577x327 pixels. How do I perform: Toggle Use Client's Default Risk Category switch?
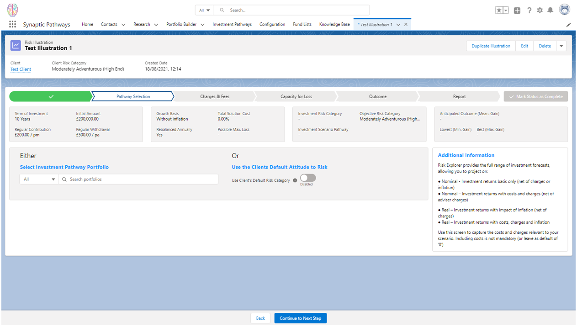(x=308, y=178)
